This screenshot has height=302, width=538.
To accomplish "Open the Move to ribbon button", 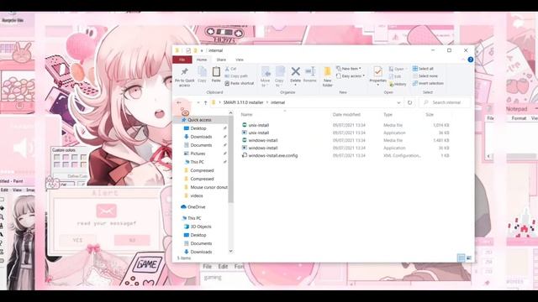I will [266, 76].
